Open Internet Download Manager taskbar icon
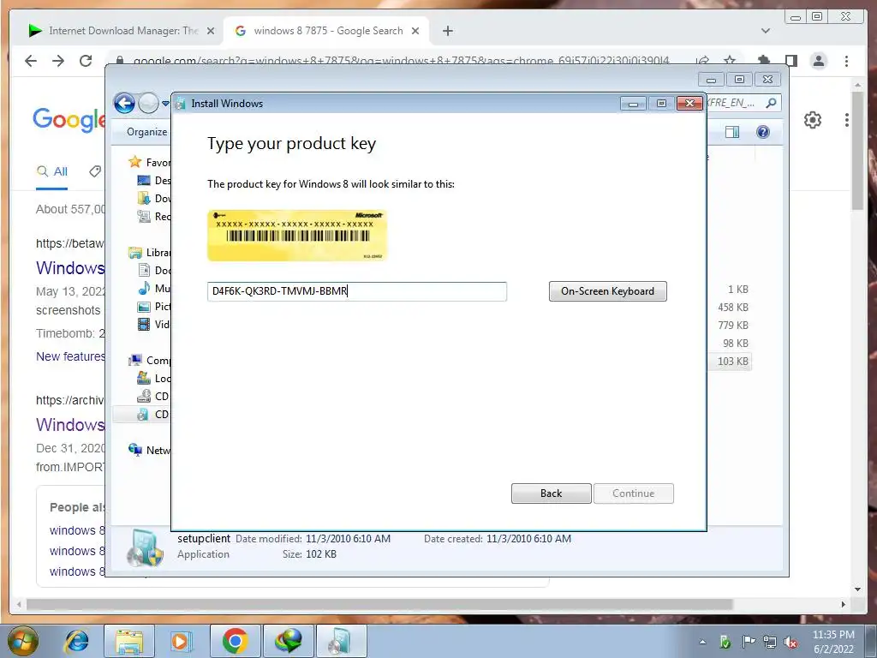Viewport: 877px width, 658px height. (288, 641)
